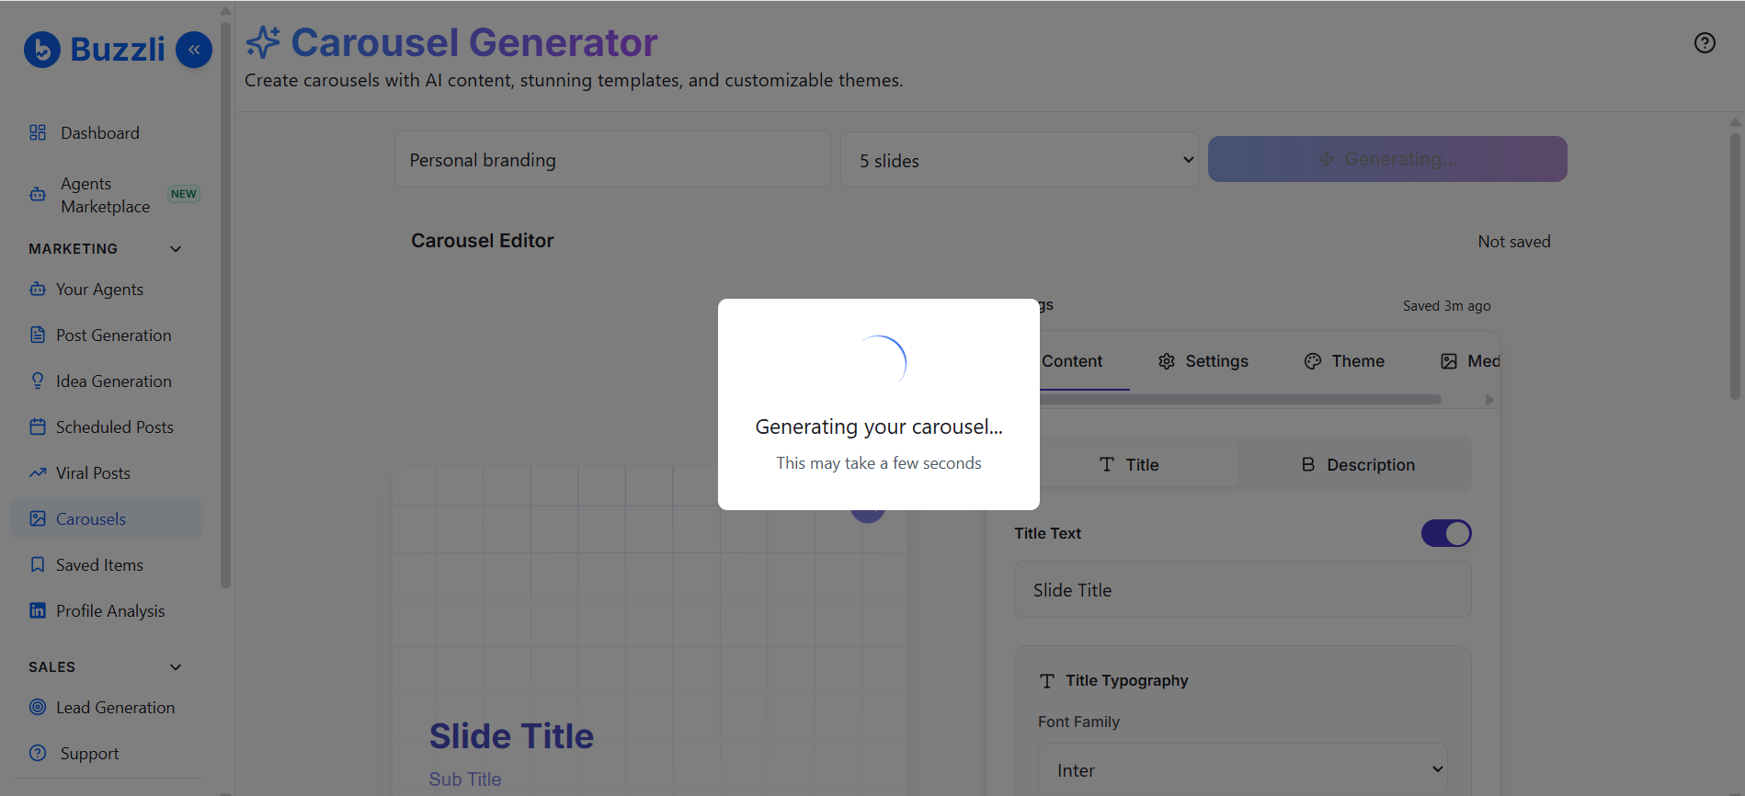Screen dimensions: 1745x796
Task: Click the Viral Posts trending icon
Action: point(38,472)
